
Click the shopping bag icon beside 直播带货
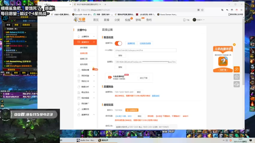(79, 115)
